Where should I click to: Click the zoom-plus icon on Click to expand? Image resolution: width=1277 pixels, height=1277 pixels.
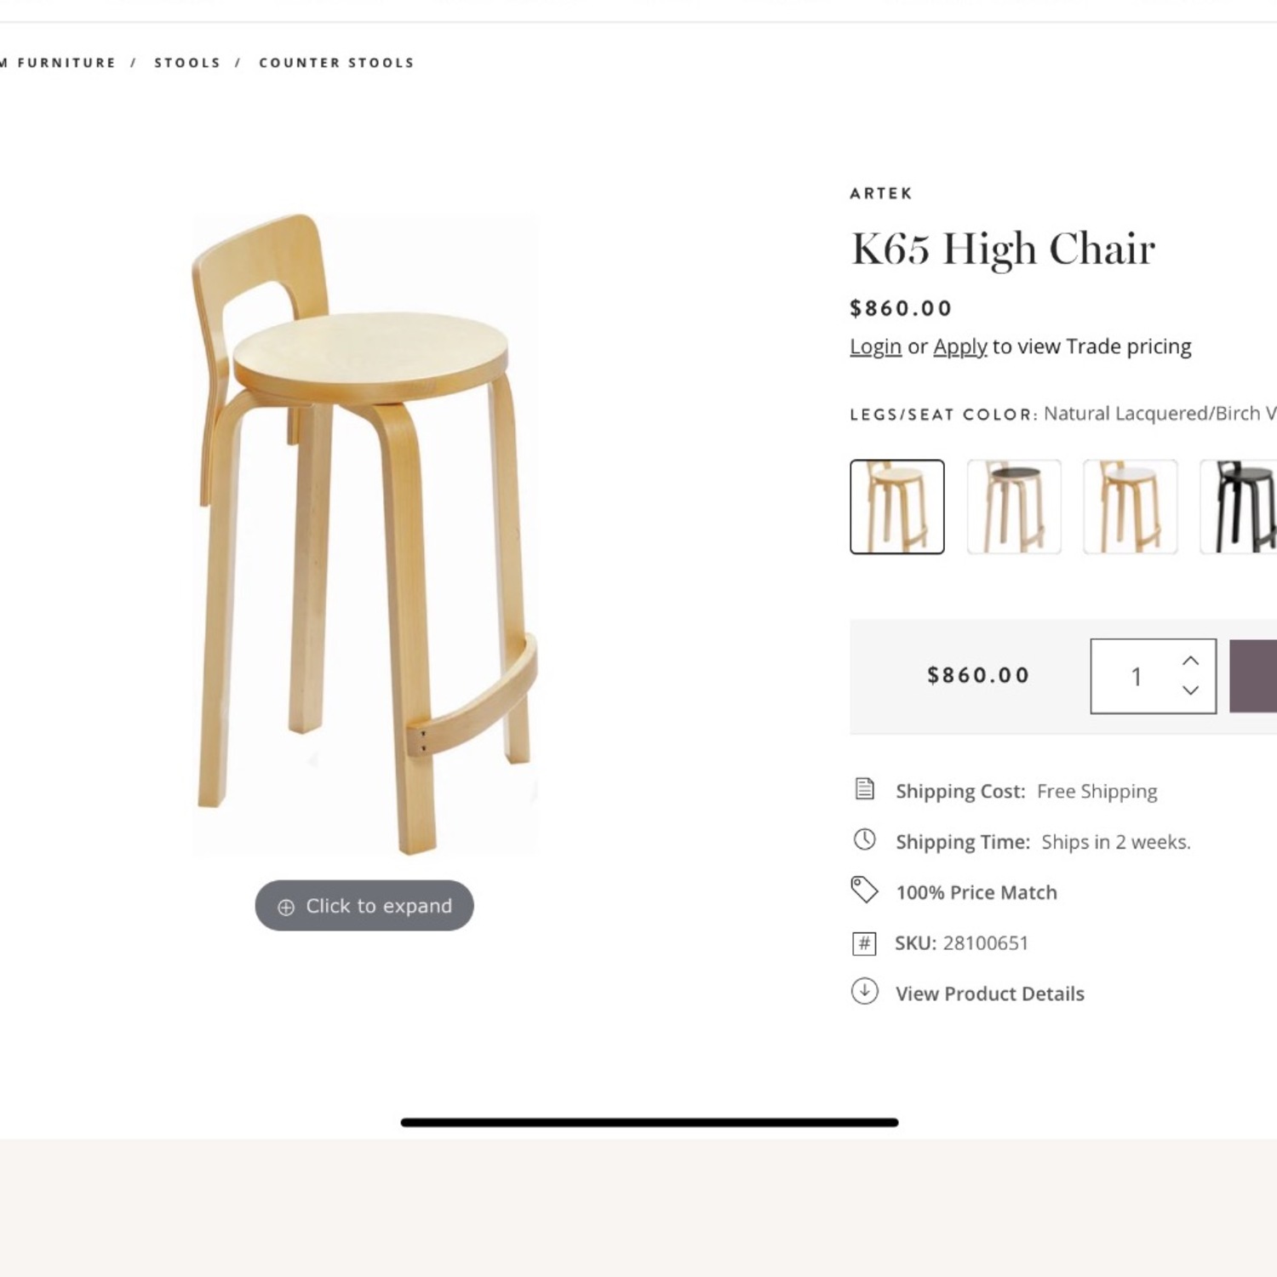click(286, 906)
